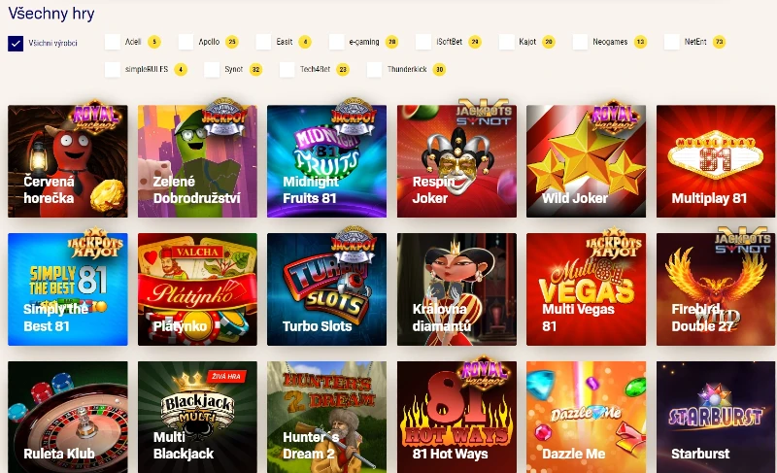Tick the Kajot filter checkbox
The width and height of the screenshot is (777, 473).
506,42
